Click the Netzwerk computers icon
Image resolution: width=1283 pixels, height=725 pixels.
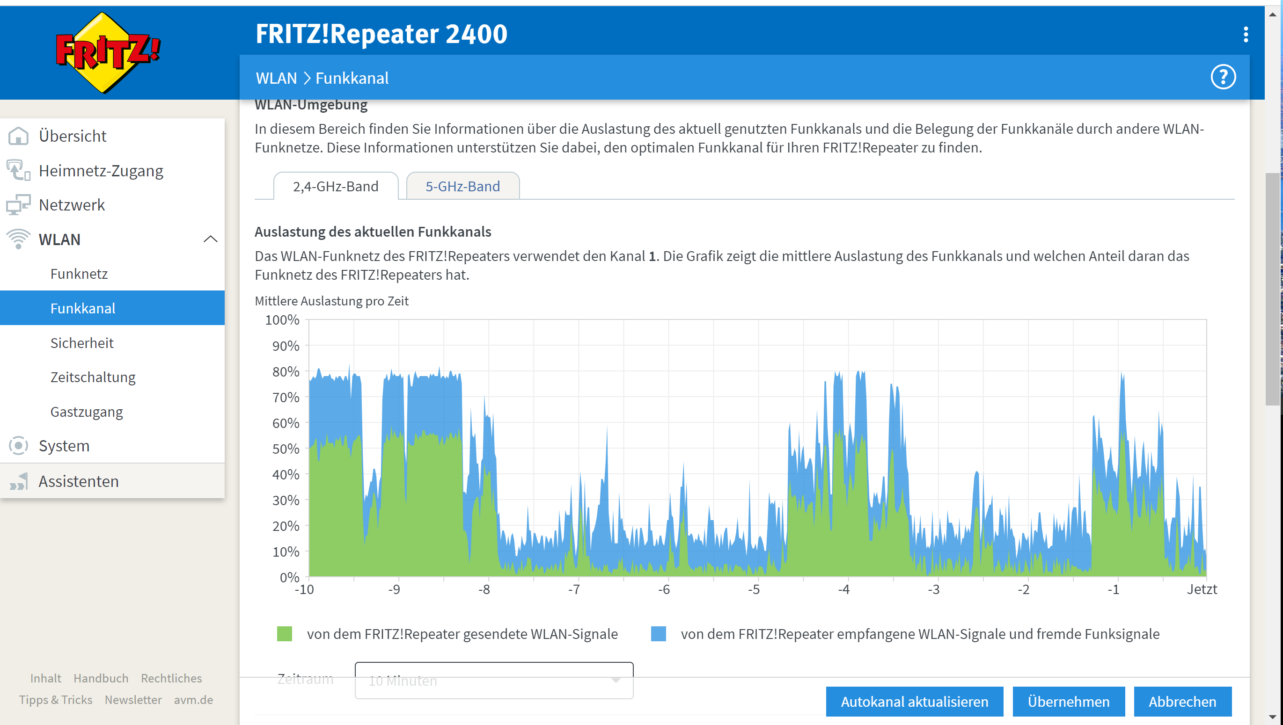pyautogui.click(x=18, y=205)
